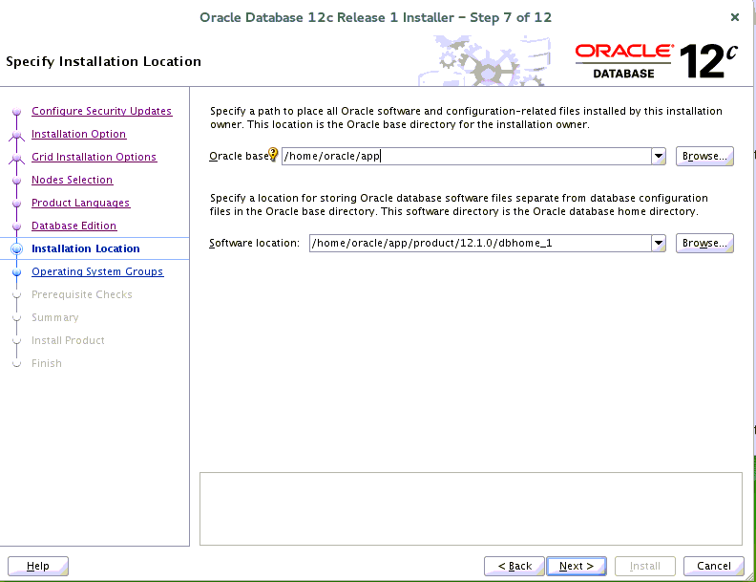Jump to Nodes Selection step
The image size is (756, 582).
click(72, 180)
